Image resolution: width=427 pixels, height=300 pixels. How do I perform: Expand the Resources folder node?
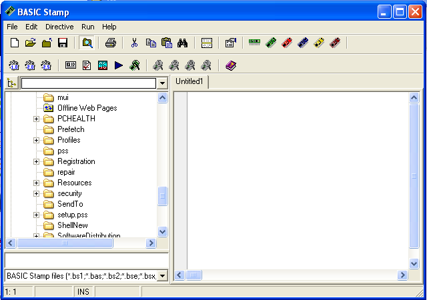coord(36,183)
